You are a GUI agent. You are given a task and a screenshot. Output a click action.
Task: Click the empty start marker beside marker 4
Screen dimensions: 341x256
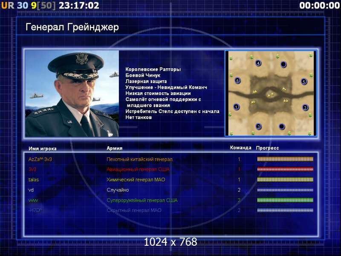pyautogui.click(x=283, y=64)
